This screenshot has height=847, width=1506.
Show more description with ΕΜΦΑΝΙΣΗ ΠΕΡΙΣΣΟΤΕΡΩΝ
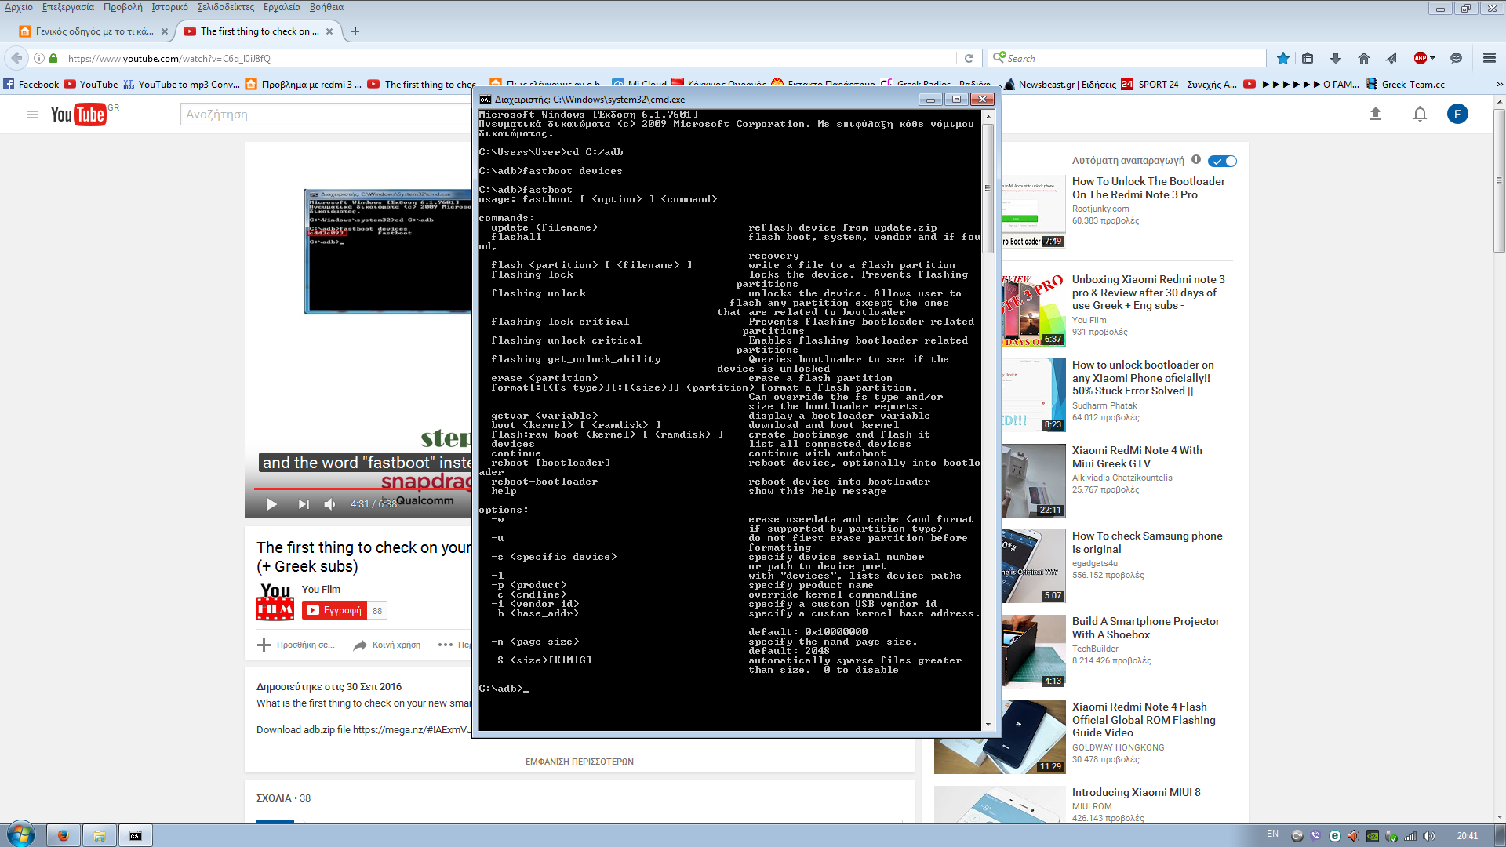pyautogui.click(x=579, y=762)
